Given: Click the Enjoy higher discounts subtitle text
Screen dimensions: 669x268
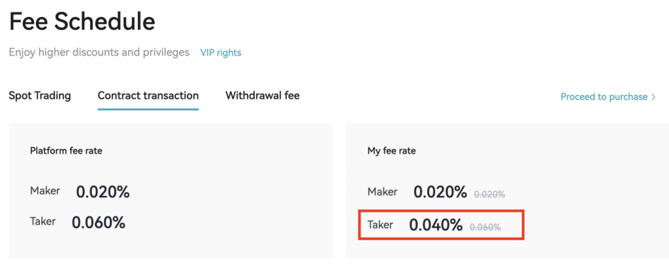Looking at the screenshot, I should [99, 52].
